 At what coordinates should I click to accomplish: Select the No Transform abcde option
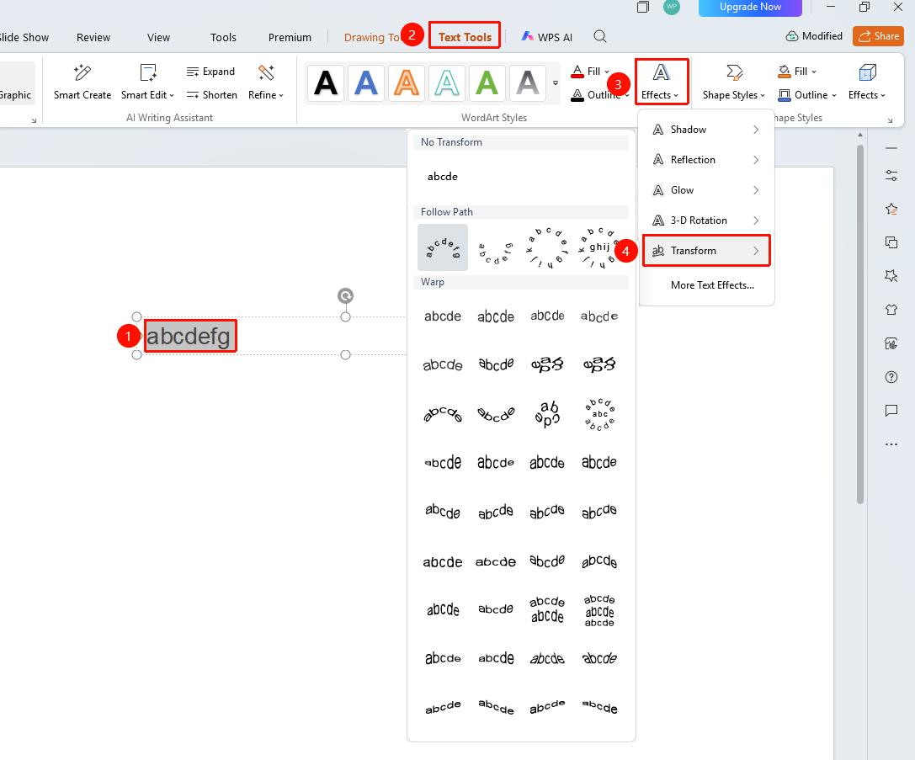(442, 177)
